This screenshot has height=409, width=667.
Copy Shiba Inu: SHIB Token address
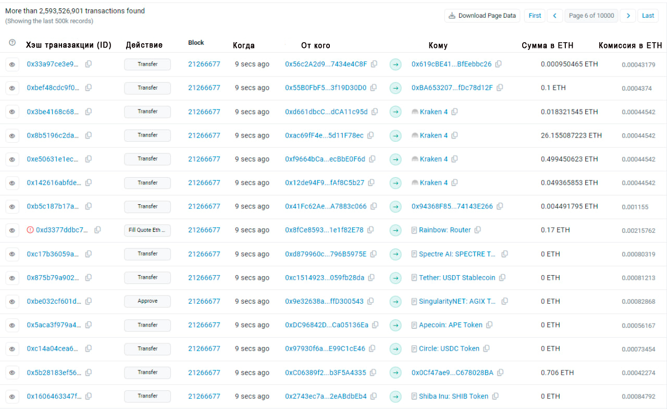(x=496, y=396)
